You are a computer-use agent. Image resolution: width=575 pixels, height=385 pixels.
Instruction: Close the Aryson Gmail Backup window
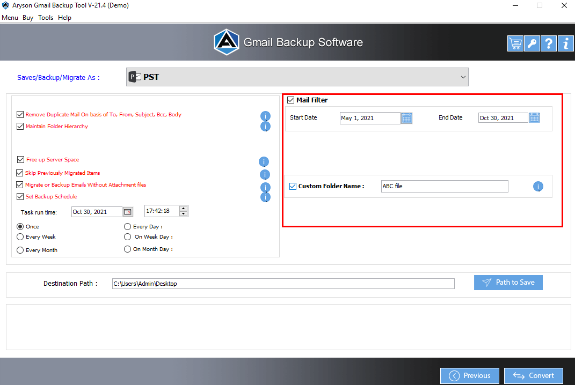(564, 5)
